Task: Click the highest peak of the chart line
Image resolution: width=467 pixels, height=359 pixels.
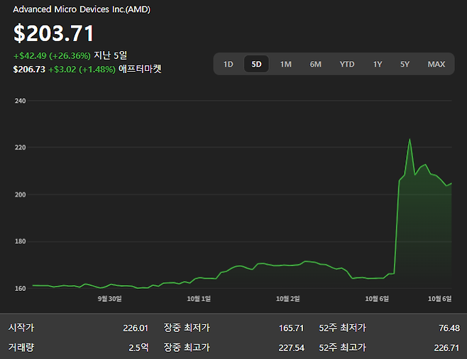Action: click(x=410, y=139)
